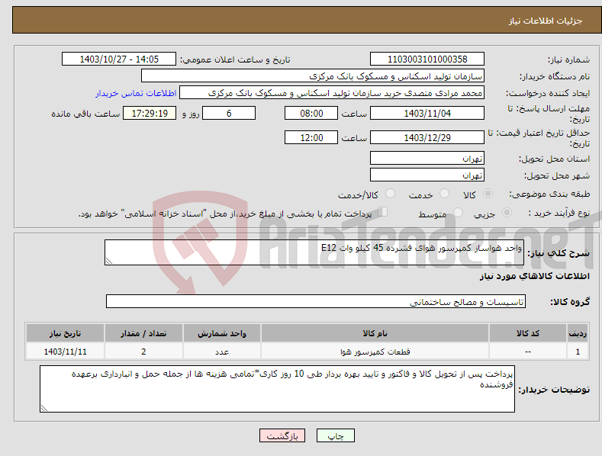
Task: Click the goods group field تاسیسات و مصالح ساختمانی
Action: (x=316, y=302)
